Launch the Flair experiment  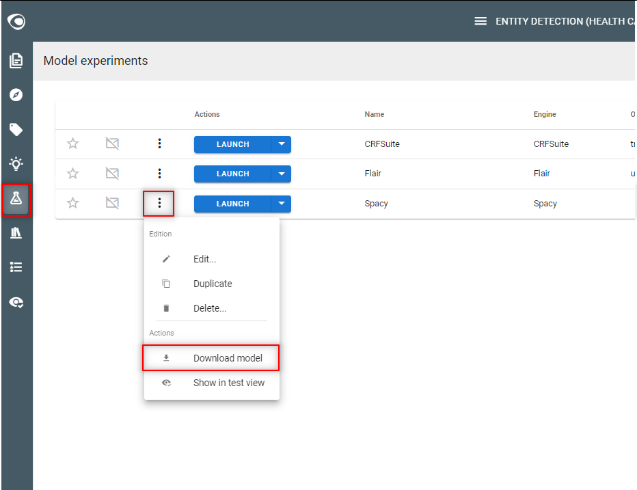[x=232, y=174]
